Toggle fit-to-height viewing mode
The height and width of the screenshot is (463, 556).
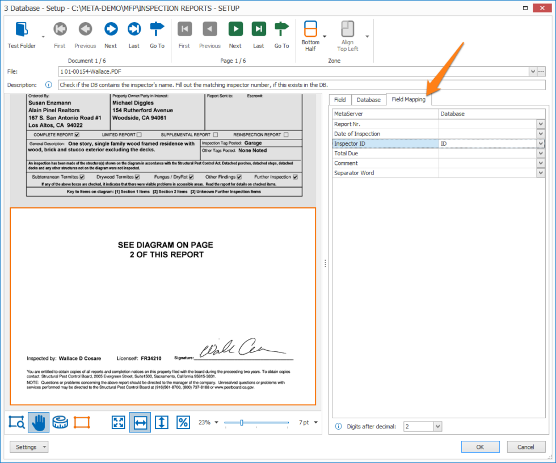(161, 422)
